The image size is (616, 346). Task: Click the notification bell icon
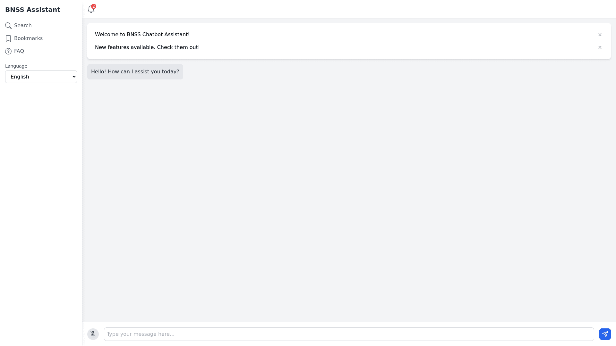(91, 10)
